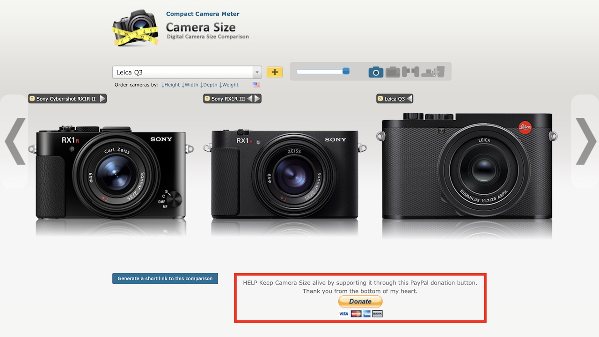The image size is (599, 337).
Task: Adjust the zoom size slider handle
Action: click(346, 71)
